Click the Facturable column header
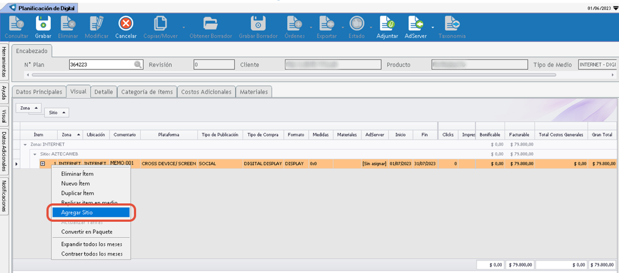 pos(519,134)
